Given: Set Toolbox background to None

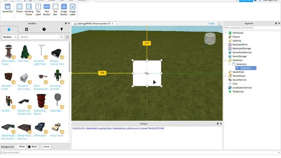Looking at the screenshot, I should click(45, 147).
